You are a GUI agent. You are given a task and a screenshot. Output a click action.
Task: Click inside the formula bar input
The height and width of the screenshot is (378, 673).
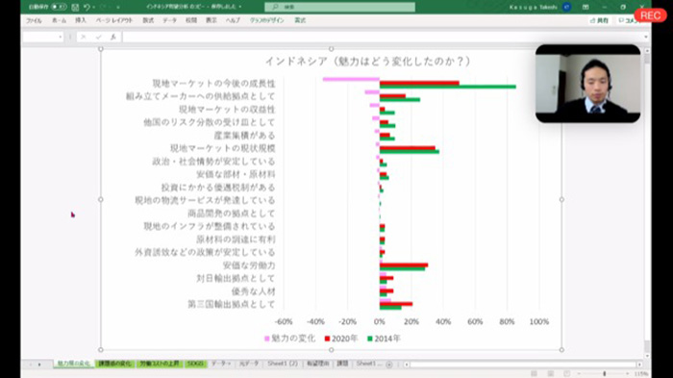point(382,37)
